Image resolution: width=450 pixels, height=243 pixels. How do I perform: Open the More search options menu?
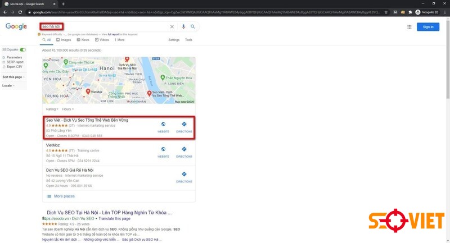(x=119, y=40)
